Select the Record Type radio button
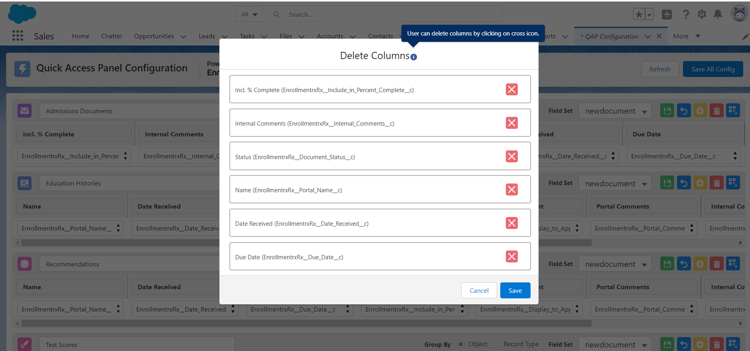Viewport: 750px width, 351px height. [x=495, y=344]
